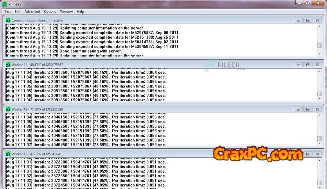
Task: Click the scrollbar thumb in the Worker #3 window
Action: point(320,183)
